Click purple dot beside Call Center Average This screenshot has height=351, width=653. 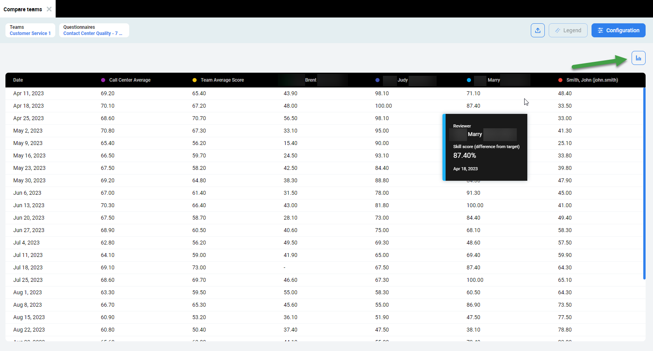click(103, 80)
